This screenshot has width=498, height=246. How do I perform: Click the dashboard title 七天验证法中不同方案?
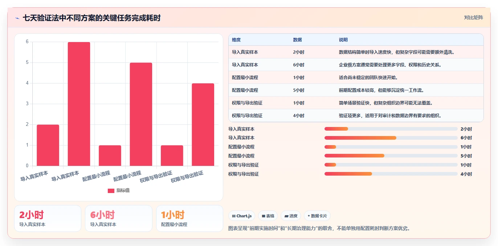pyautogui.click(x=91, y=18)
